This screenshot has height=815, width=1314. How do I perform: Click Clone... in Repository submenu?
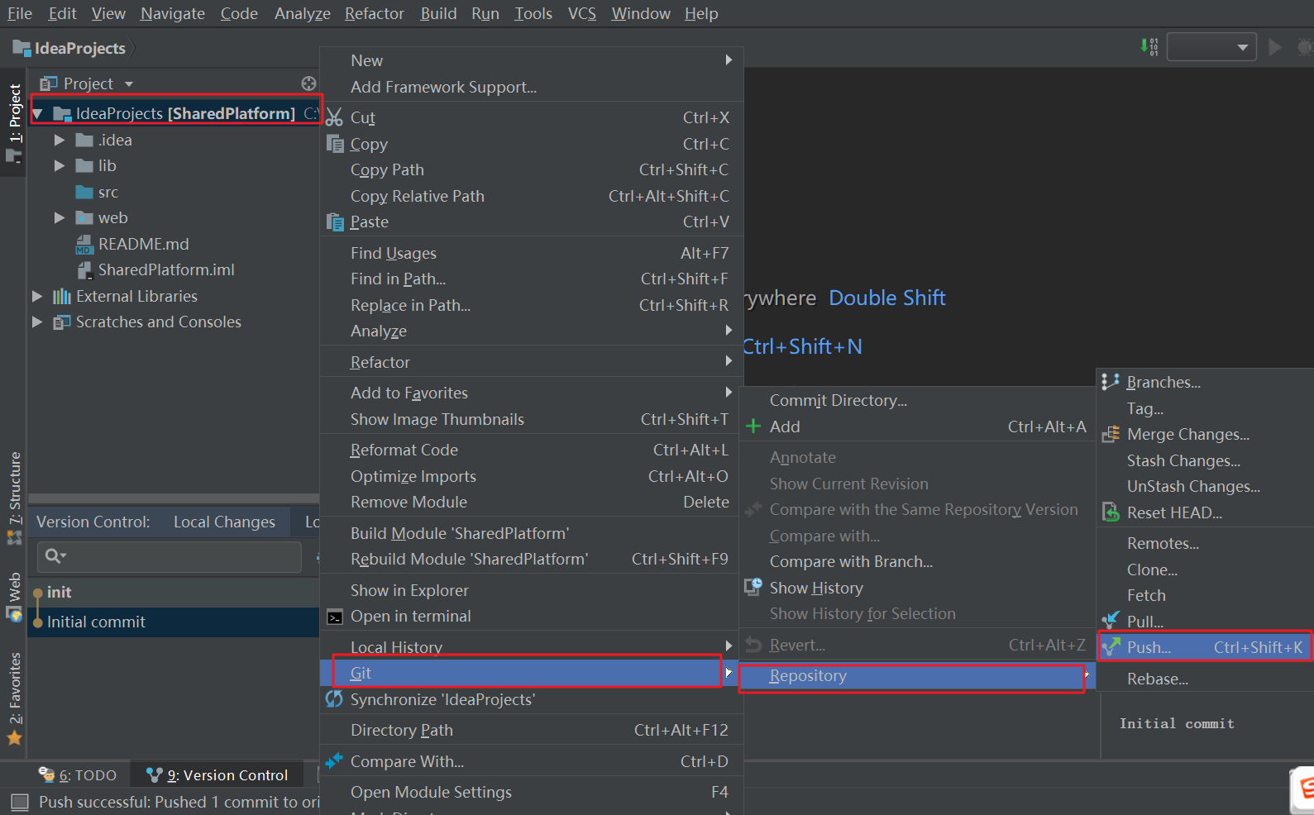(x=1152, y=570)
